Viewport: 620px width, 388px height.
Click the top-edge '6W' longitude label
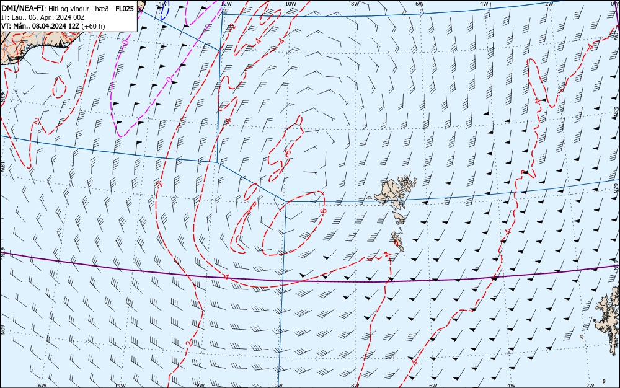coord(420,3)
